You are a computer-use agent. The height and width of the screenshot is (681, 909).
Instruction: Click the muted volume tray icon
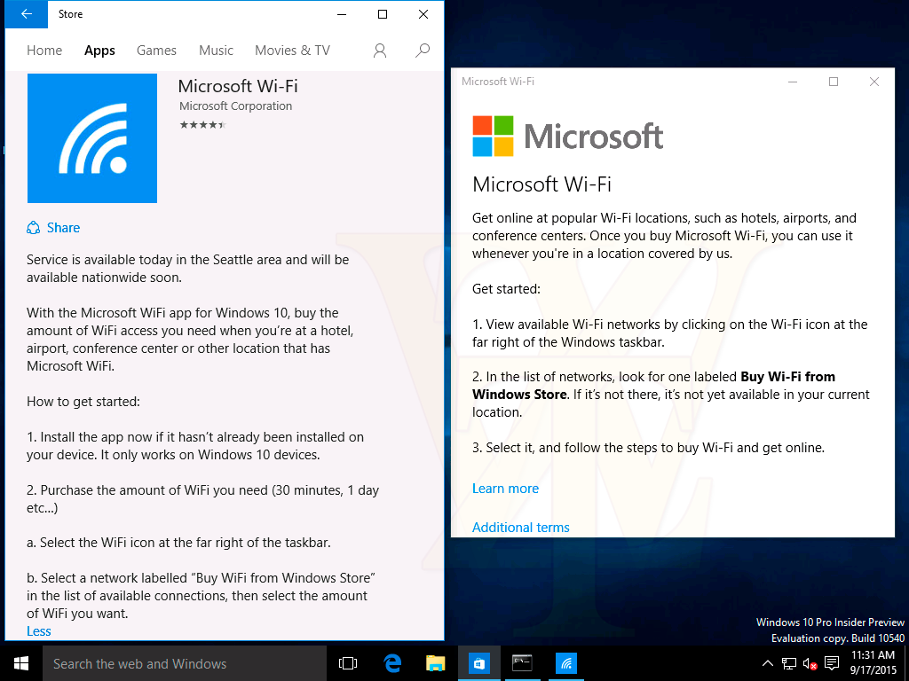coord(810,663)
